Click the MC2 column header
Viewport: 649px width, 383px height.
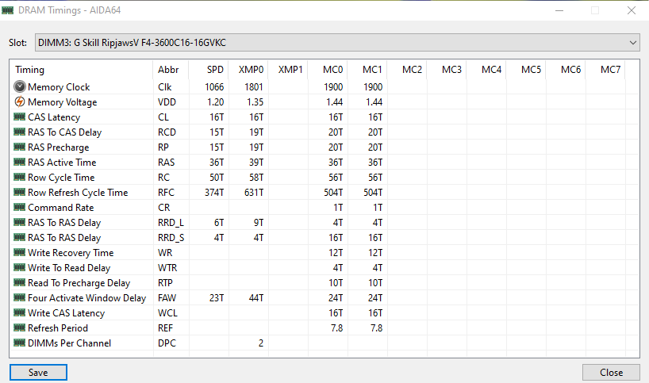click(407, 70)
